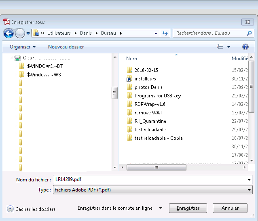Select Bureau in the address path
The image size is (258, 221).
tap(108, 33)
